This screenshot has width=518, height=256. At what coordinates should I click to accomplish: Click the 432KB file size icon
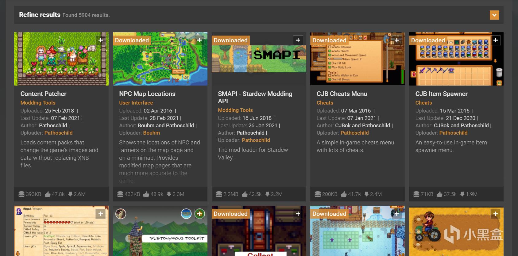(x=120, y=194)
